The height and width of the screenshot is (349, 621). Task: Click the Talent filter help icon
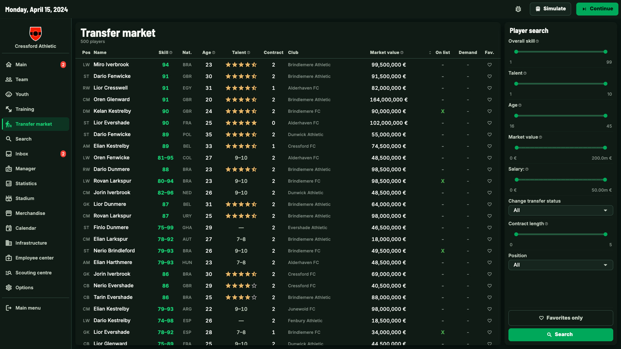coord(525,73)
